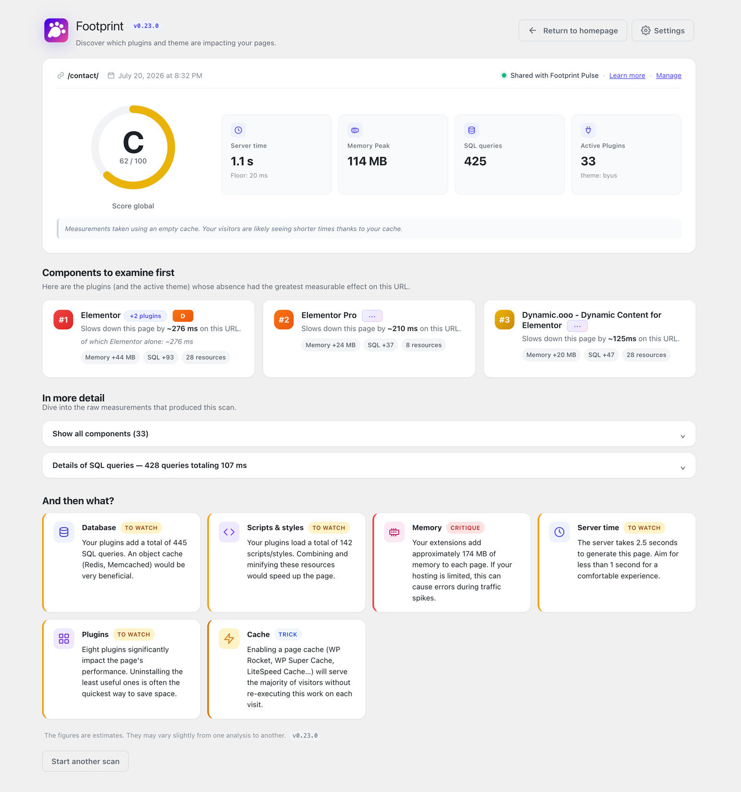Click TO WATCH badge on Database card
The image size is (741, 792).
[x=141, y=528]
